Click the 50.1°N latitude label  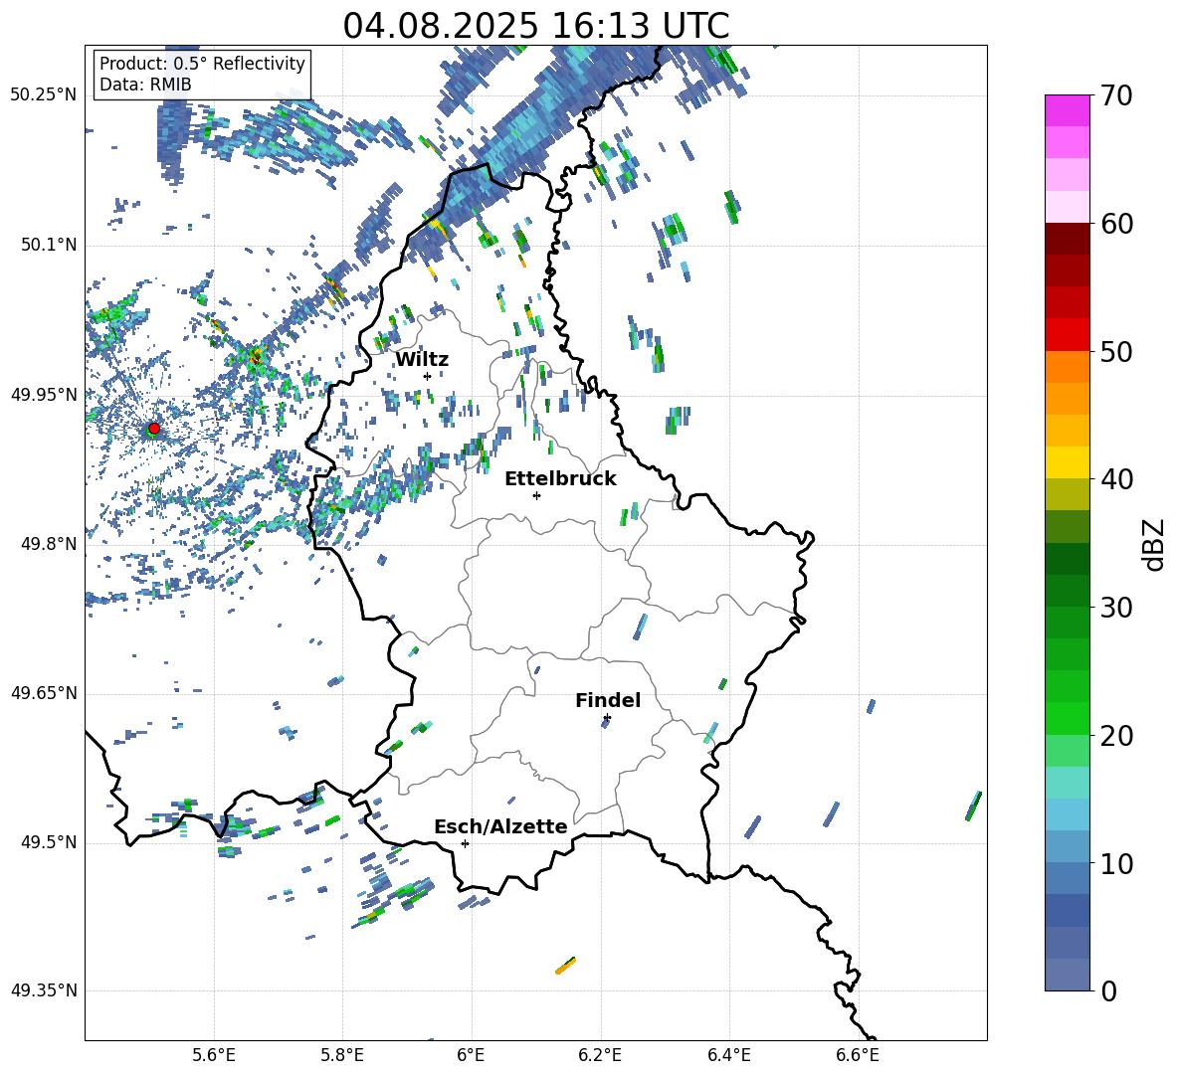[x=48, y=245]
